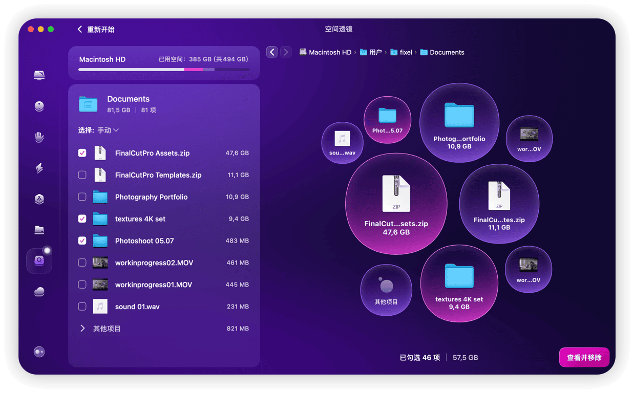The width and height of the screenshot is (634, 393).
Task: Uncheck textures 4K set checkbox
Action: 82,219
